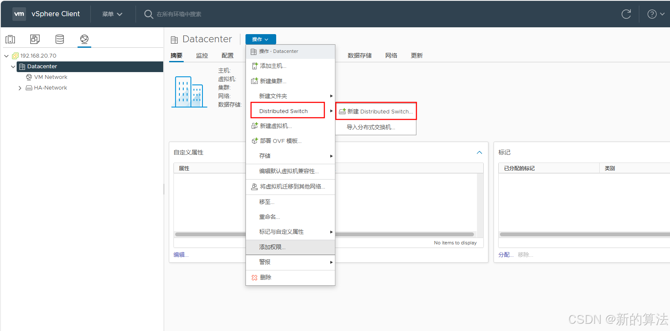Click the new Distributed Switch icon

tap(342, 111)
